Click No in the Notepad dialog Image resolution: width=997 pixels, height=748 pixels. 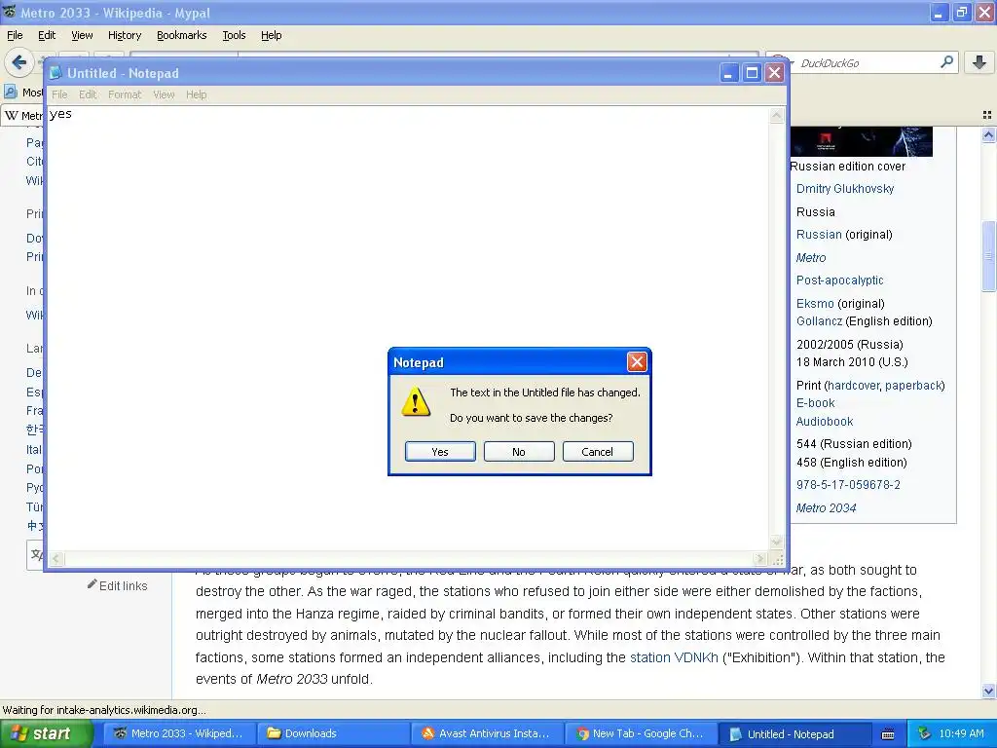(519, 452)
